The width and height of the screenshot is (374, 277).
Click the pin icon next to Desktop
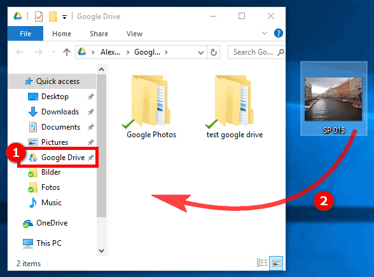click(x=90, y=97)
